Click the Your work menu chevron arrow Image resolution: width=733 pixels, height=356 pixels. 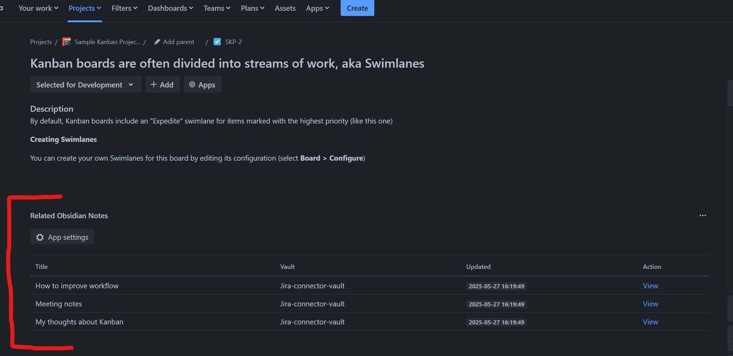(x=56, y=8)
